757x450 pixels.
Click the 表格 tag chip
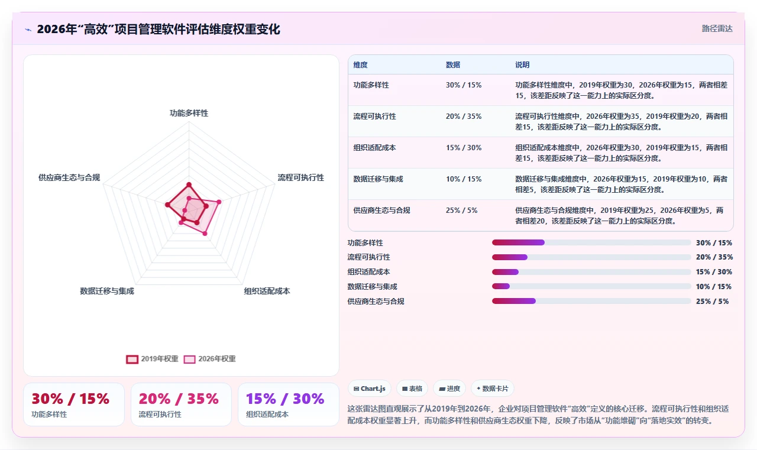(412, 389)
